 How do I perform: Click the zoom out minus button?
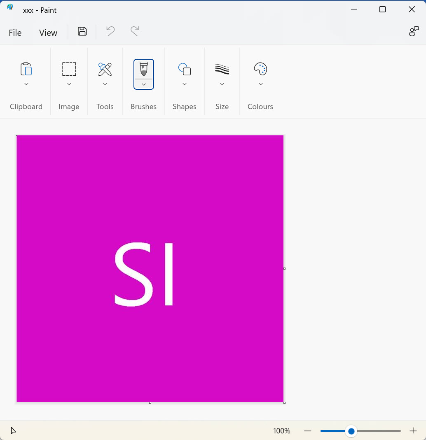coord(308,431)
